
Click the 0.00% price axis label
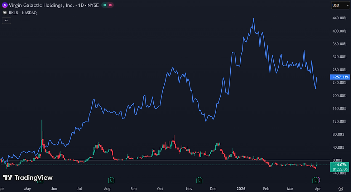[x=337, y=160]
